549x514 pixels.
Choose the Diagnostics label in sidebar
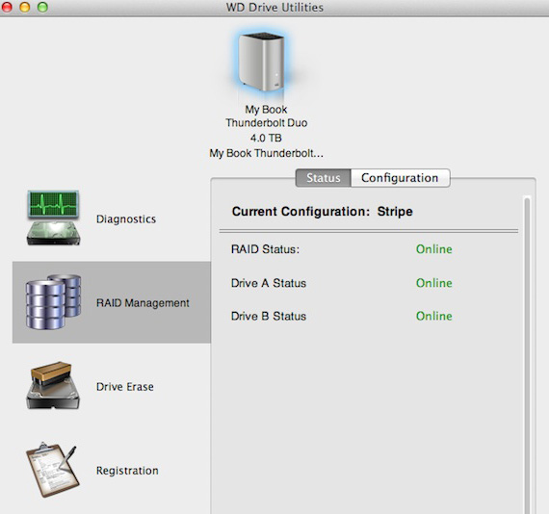pyautogui.click(x=126, y=219)
